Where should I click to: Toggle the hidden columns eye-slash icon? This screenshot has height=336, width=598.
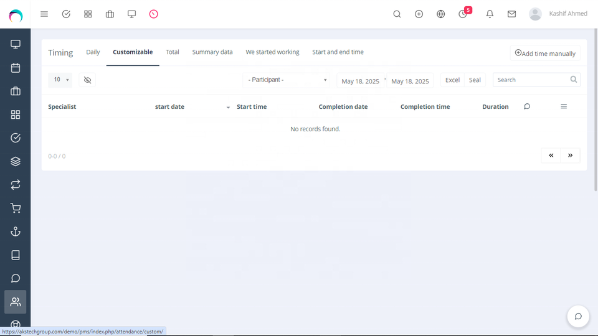(x=87, y=80)
